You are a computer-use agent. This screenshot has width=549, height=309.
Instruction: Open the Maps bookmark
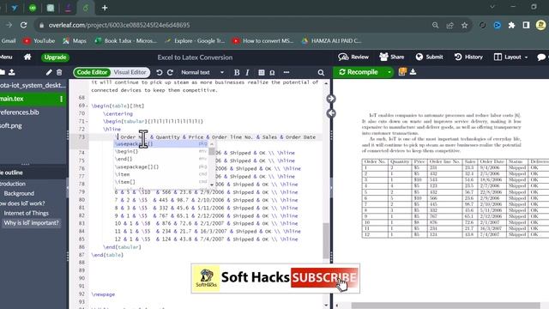coord(75,41)
